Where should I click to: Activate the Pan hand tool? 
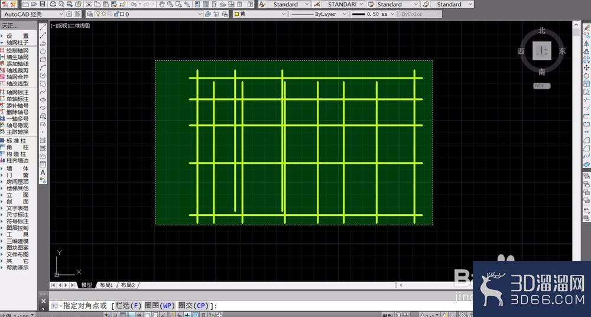point(161,4)
